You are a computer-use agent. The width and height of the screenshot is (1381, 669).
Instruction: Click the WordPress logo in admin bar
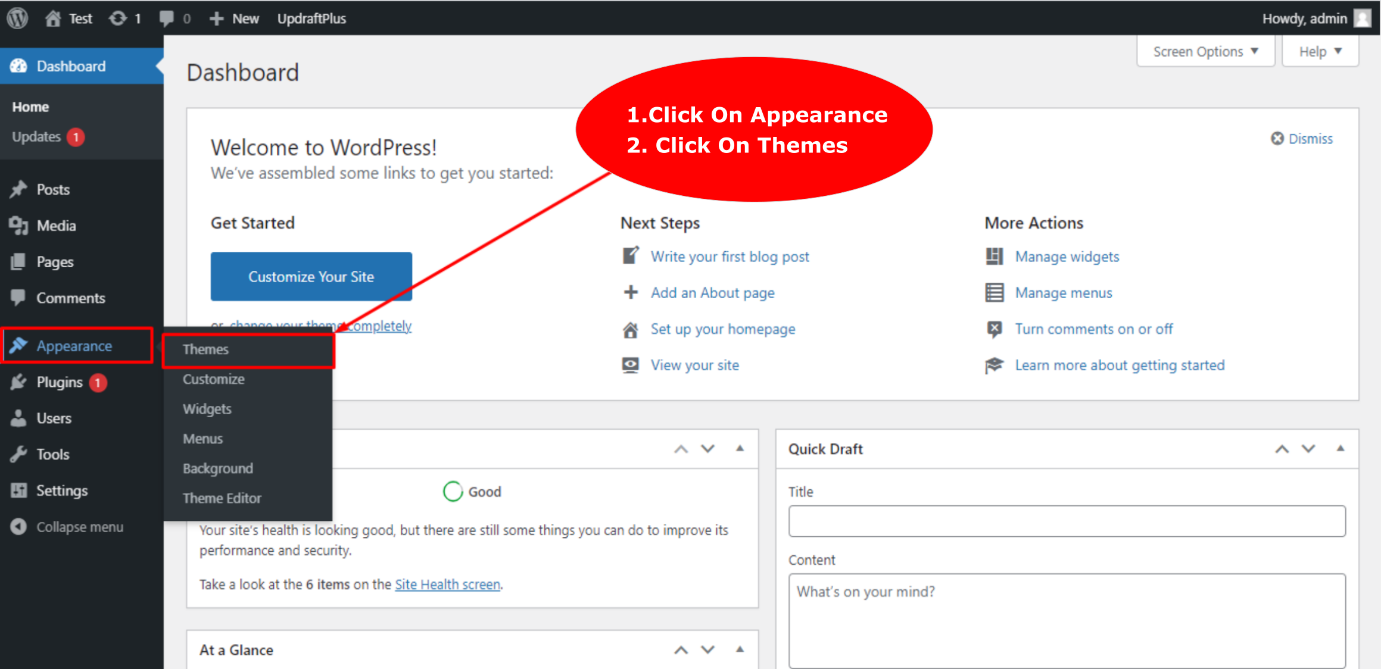[x=18, y=18]
